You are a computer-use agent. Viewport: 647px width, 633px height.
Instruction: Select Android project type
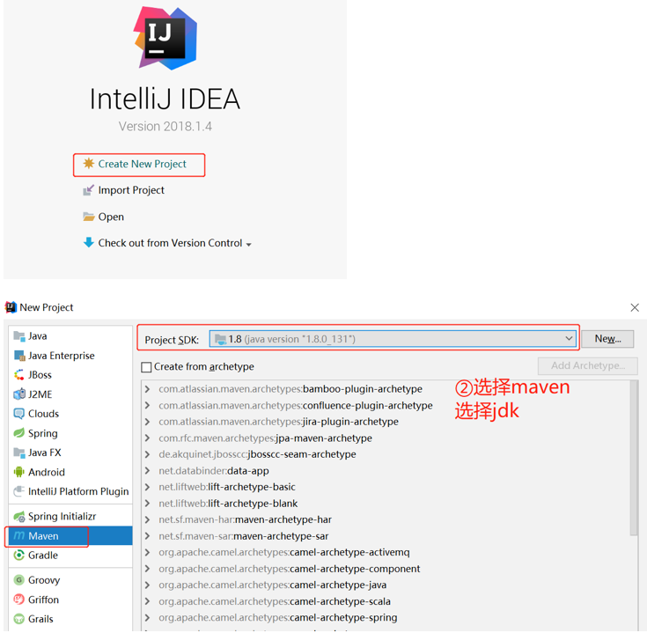pyautogui.click(x=70, y=472)
